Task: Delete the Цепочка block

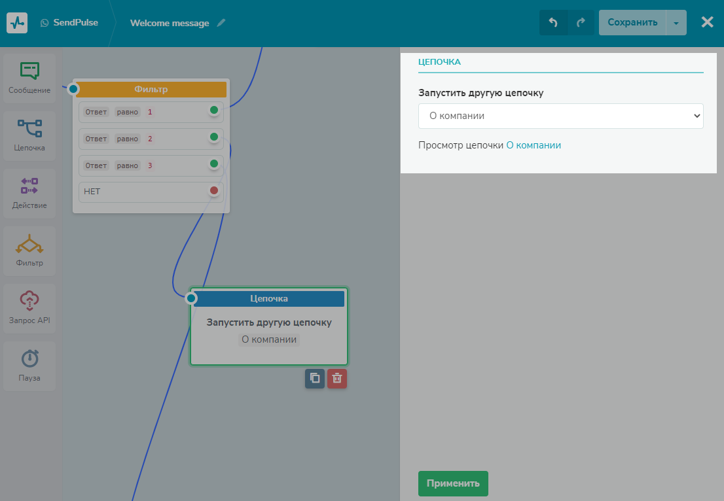Action: 337,378
